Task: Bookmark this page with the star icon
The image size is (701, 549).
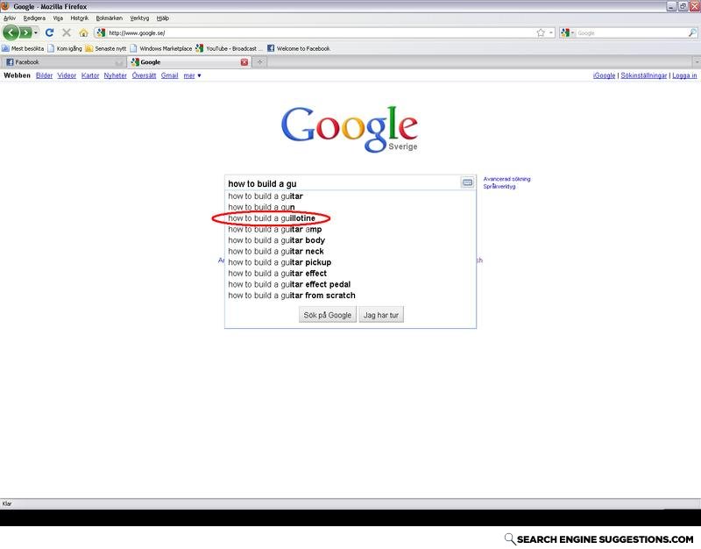Action: 541,32
